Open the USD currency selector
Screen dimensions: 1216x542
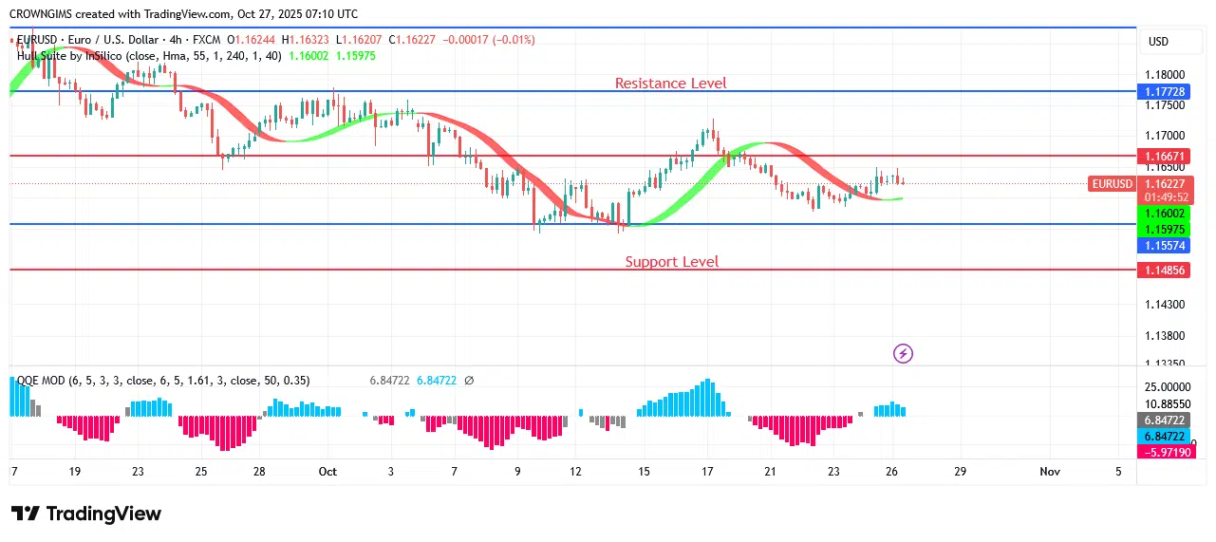(1158, 42)
